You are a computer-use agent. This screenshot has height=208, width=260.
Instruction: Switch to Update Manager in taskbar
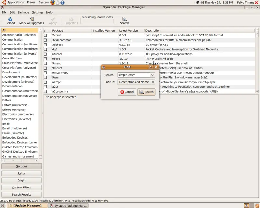(x=27, y=206)
